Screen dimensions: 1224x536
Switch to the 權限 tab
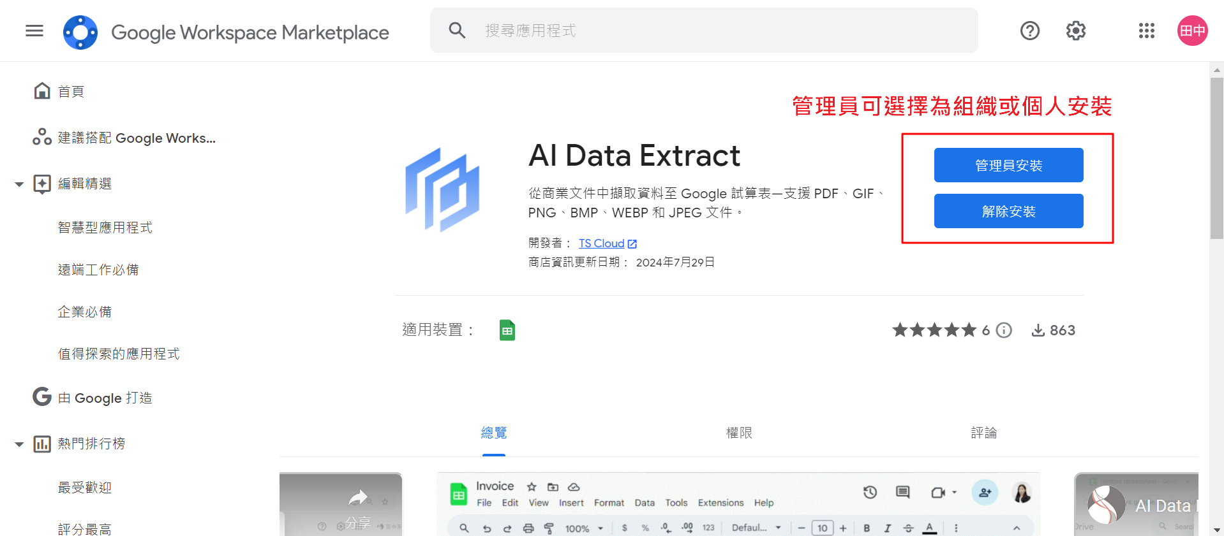[x=739, y=433]
